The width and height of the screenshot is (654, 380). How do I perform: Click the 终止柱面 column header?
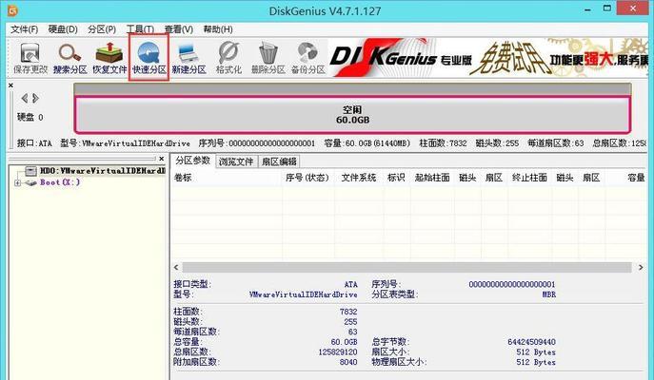(x=529, y=178)
